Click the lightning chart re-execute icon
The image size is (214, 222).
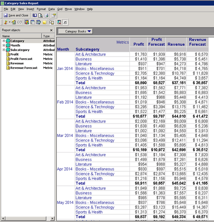[14, 22]
